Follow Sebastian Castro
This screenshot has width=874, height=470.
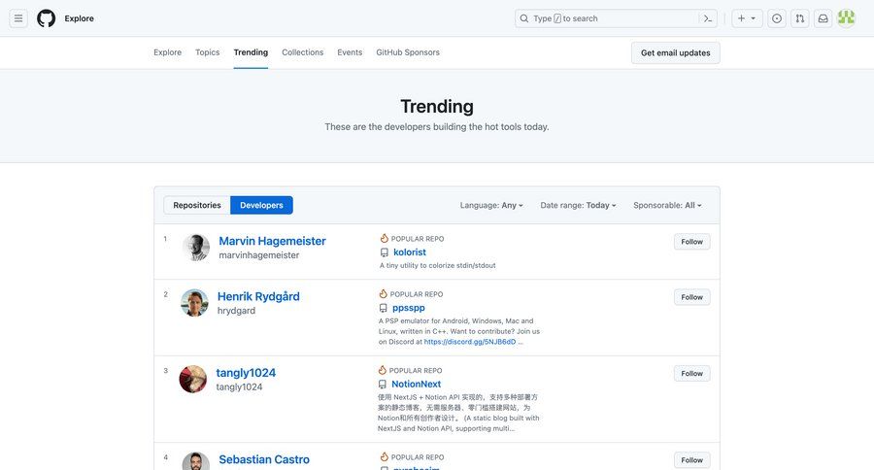[691, 460]
